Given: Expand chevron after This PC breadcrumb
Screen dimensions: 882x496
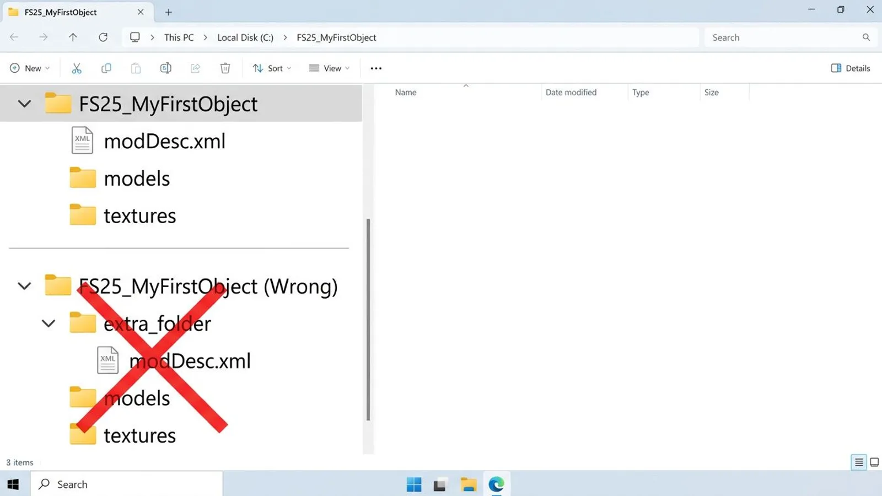Looking at the screenshot, I should click(x=205, y=37).
